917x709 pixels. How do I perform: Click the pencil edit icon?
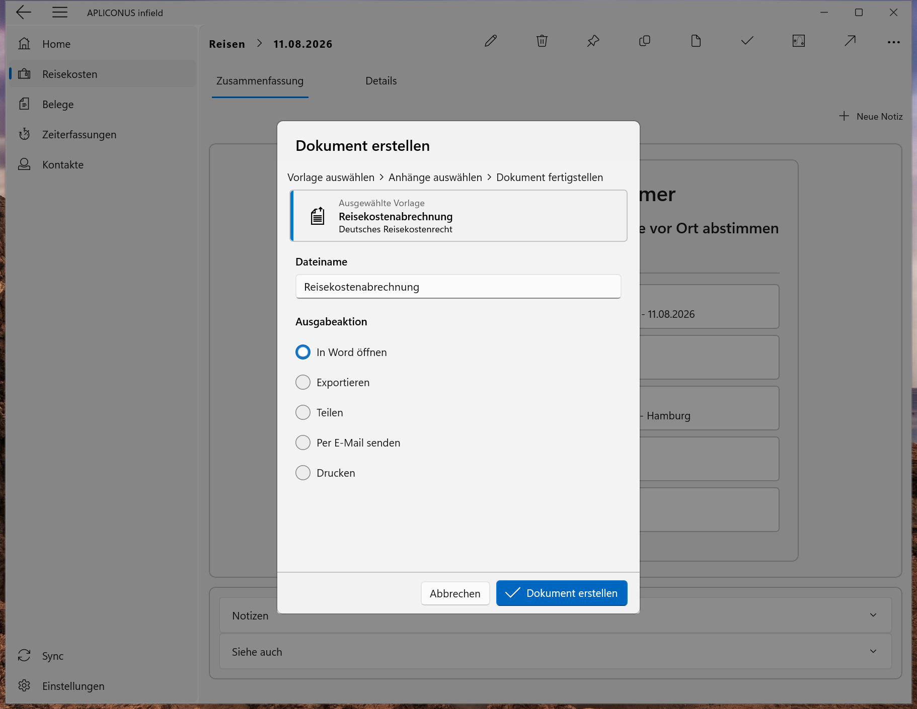[x=491, y=41]
